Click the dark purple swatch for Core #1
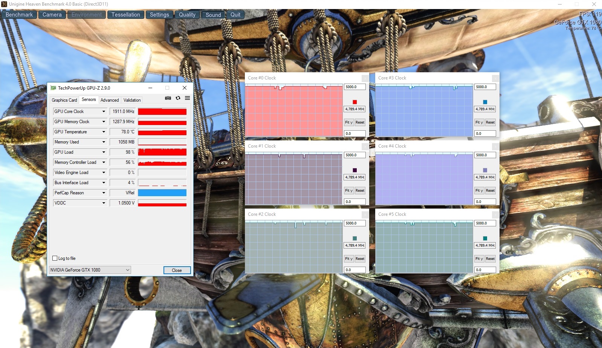 tap(355, 170)
